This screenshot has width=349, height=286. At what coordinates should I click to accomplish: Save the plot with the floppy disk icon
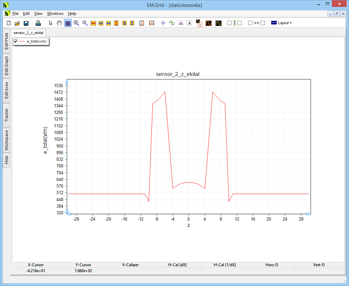[x=26, y=23]
